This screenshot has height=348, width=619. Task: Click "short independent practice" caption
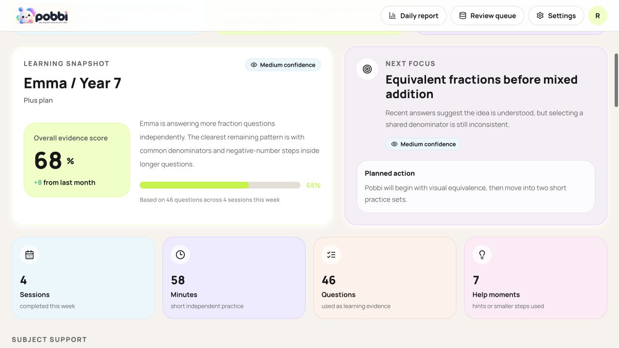click(207, 306)
